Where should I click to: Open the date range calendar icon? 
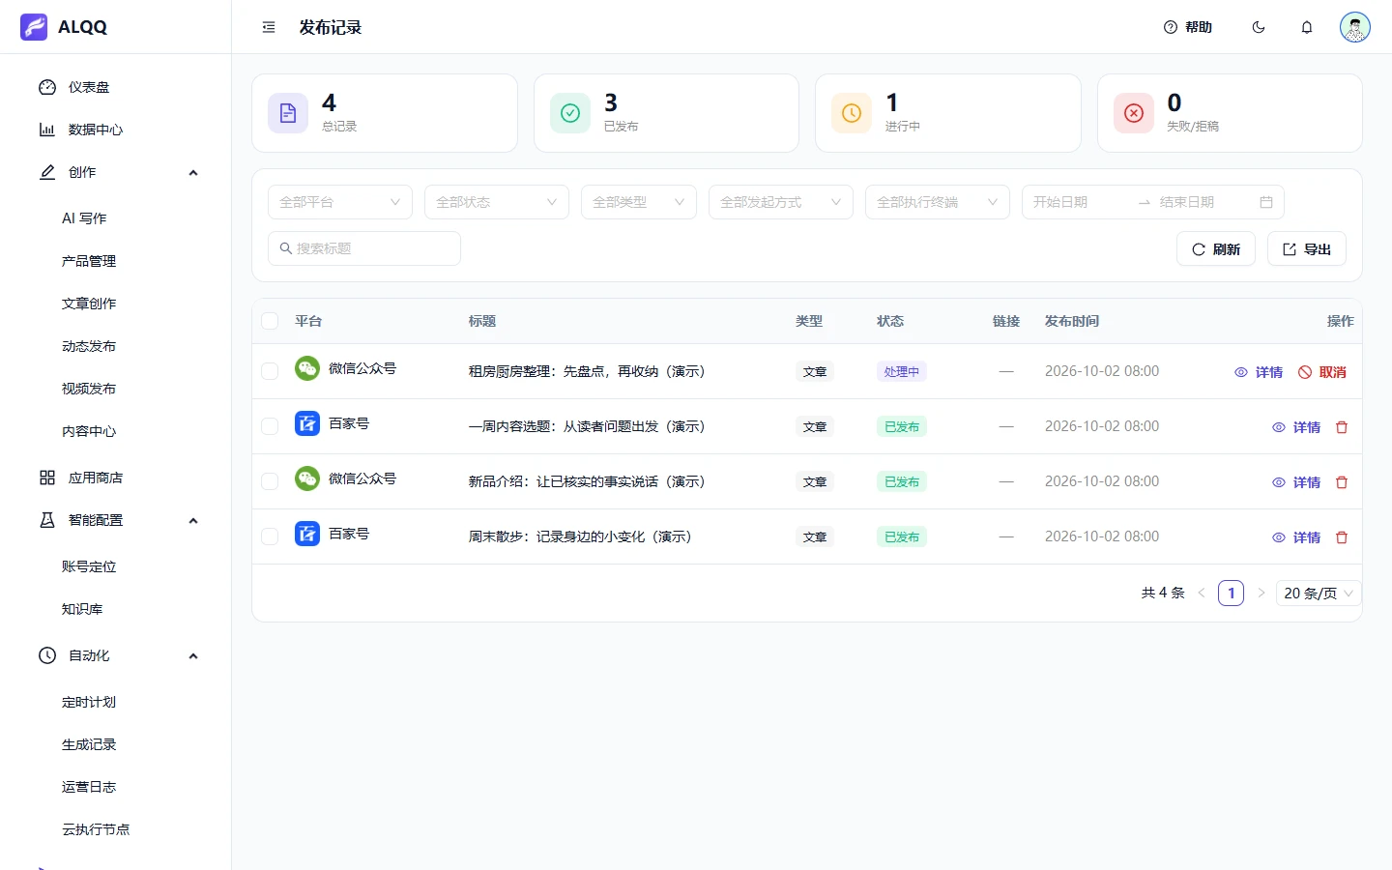point(1266,202)
